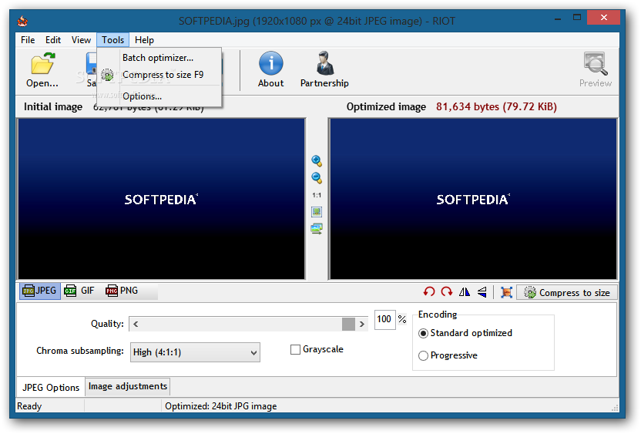Flip the image vertically
This screenshot has width=641, height=434.
point(482,292)
